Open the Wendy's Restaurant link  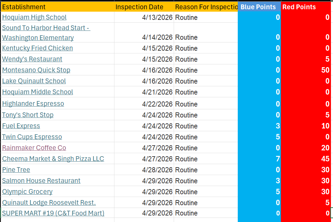(x=32, y=59)
